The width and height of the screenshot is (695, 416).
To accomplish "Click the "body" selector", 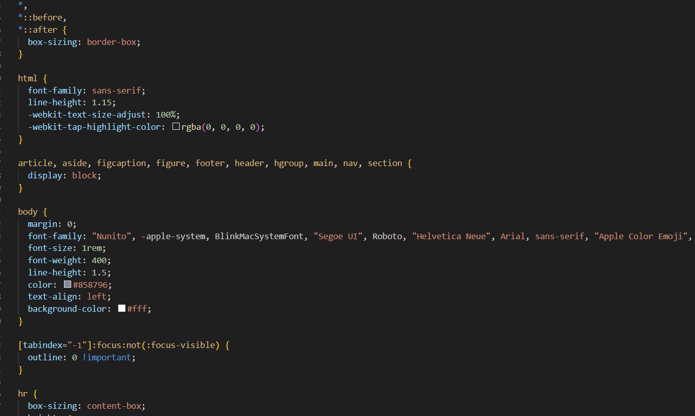I will coord(28,212).
